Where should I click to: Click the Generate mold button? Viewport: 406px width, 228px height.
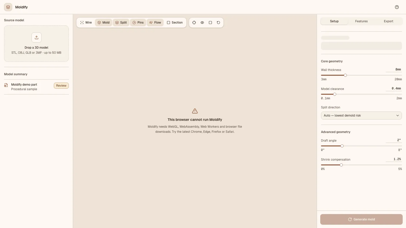(361, 219)
